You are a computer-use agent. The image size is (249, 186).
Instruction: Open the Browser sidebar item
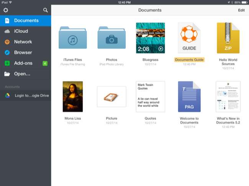point(23,52)
